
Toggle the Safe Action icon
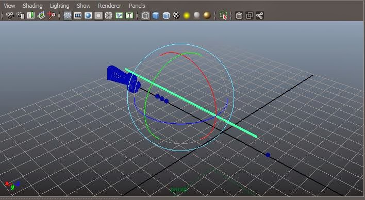(x=119, y=15)
